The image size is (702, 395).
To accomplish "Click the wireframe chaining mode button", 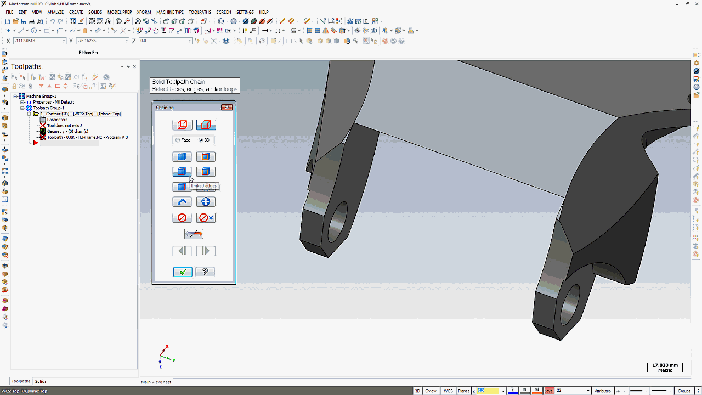I will pyautogui.click(x=182, y=125).
